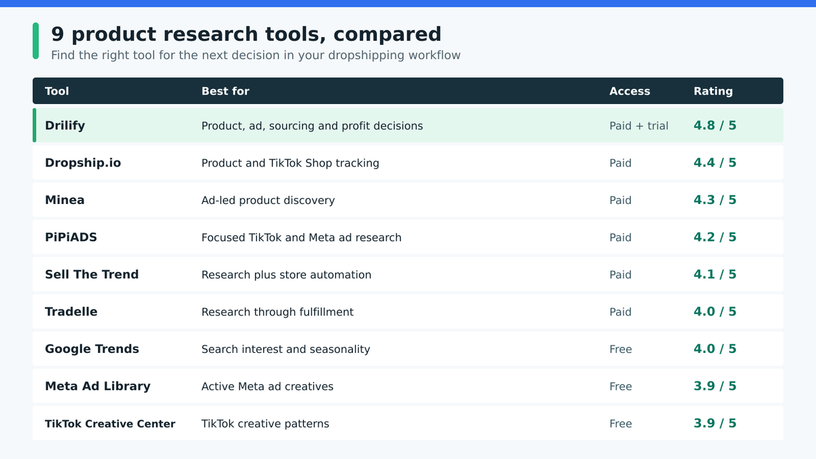
Task: Click the Free cell in Meta Ad Library row
Action: click(620, 386)
